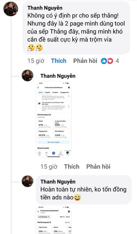Select the Insights tab in the dashboard screenshot
This screenshot has height=234, width=137.
pos(48,92)
